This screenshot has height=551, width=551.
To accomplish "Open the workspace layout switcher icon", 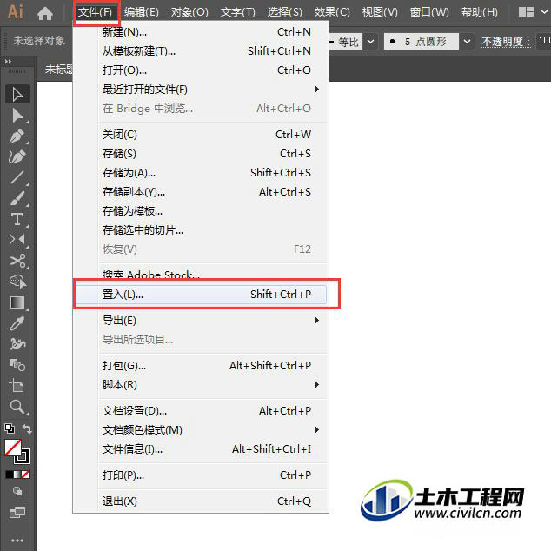I will coord(526,12).
